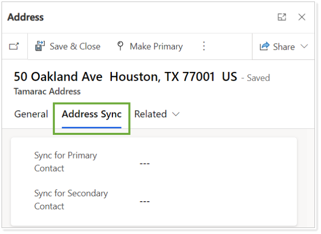Viewport: 321px width, 234px height.
Task: Open record in new window icon
Action: tap(14, 46)
